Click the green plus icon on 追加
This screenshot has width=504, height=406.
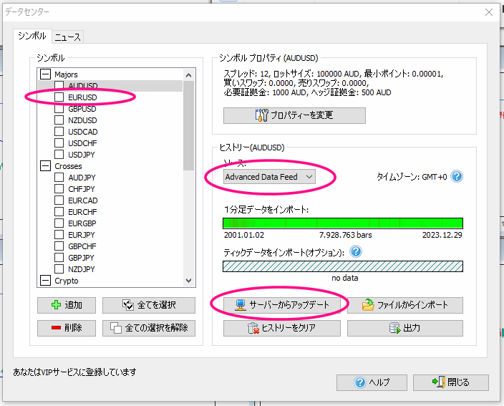coord(57,305)
